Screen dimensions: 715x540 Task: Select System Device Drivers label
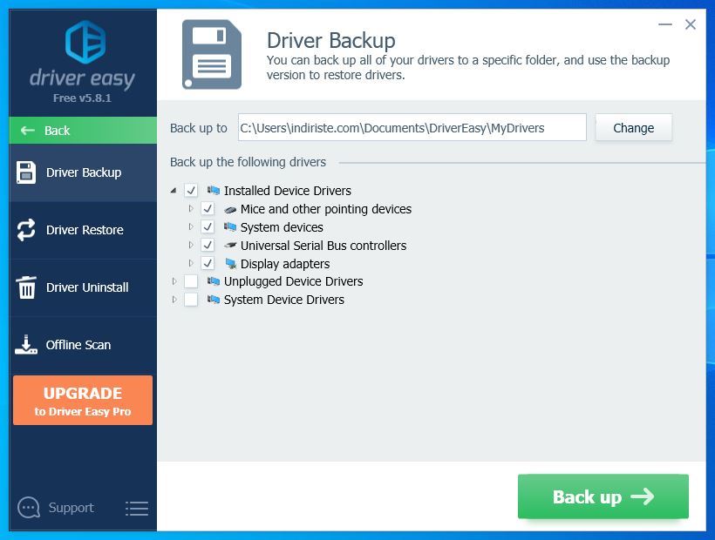click(x=283, y=300)
